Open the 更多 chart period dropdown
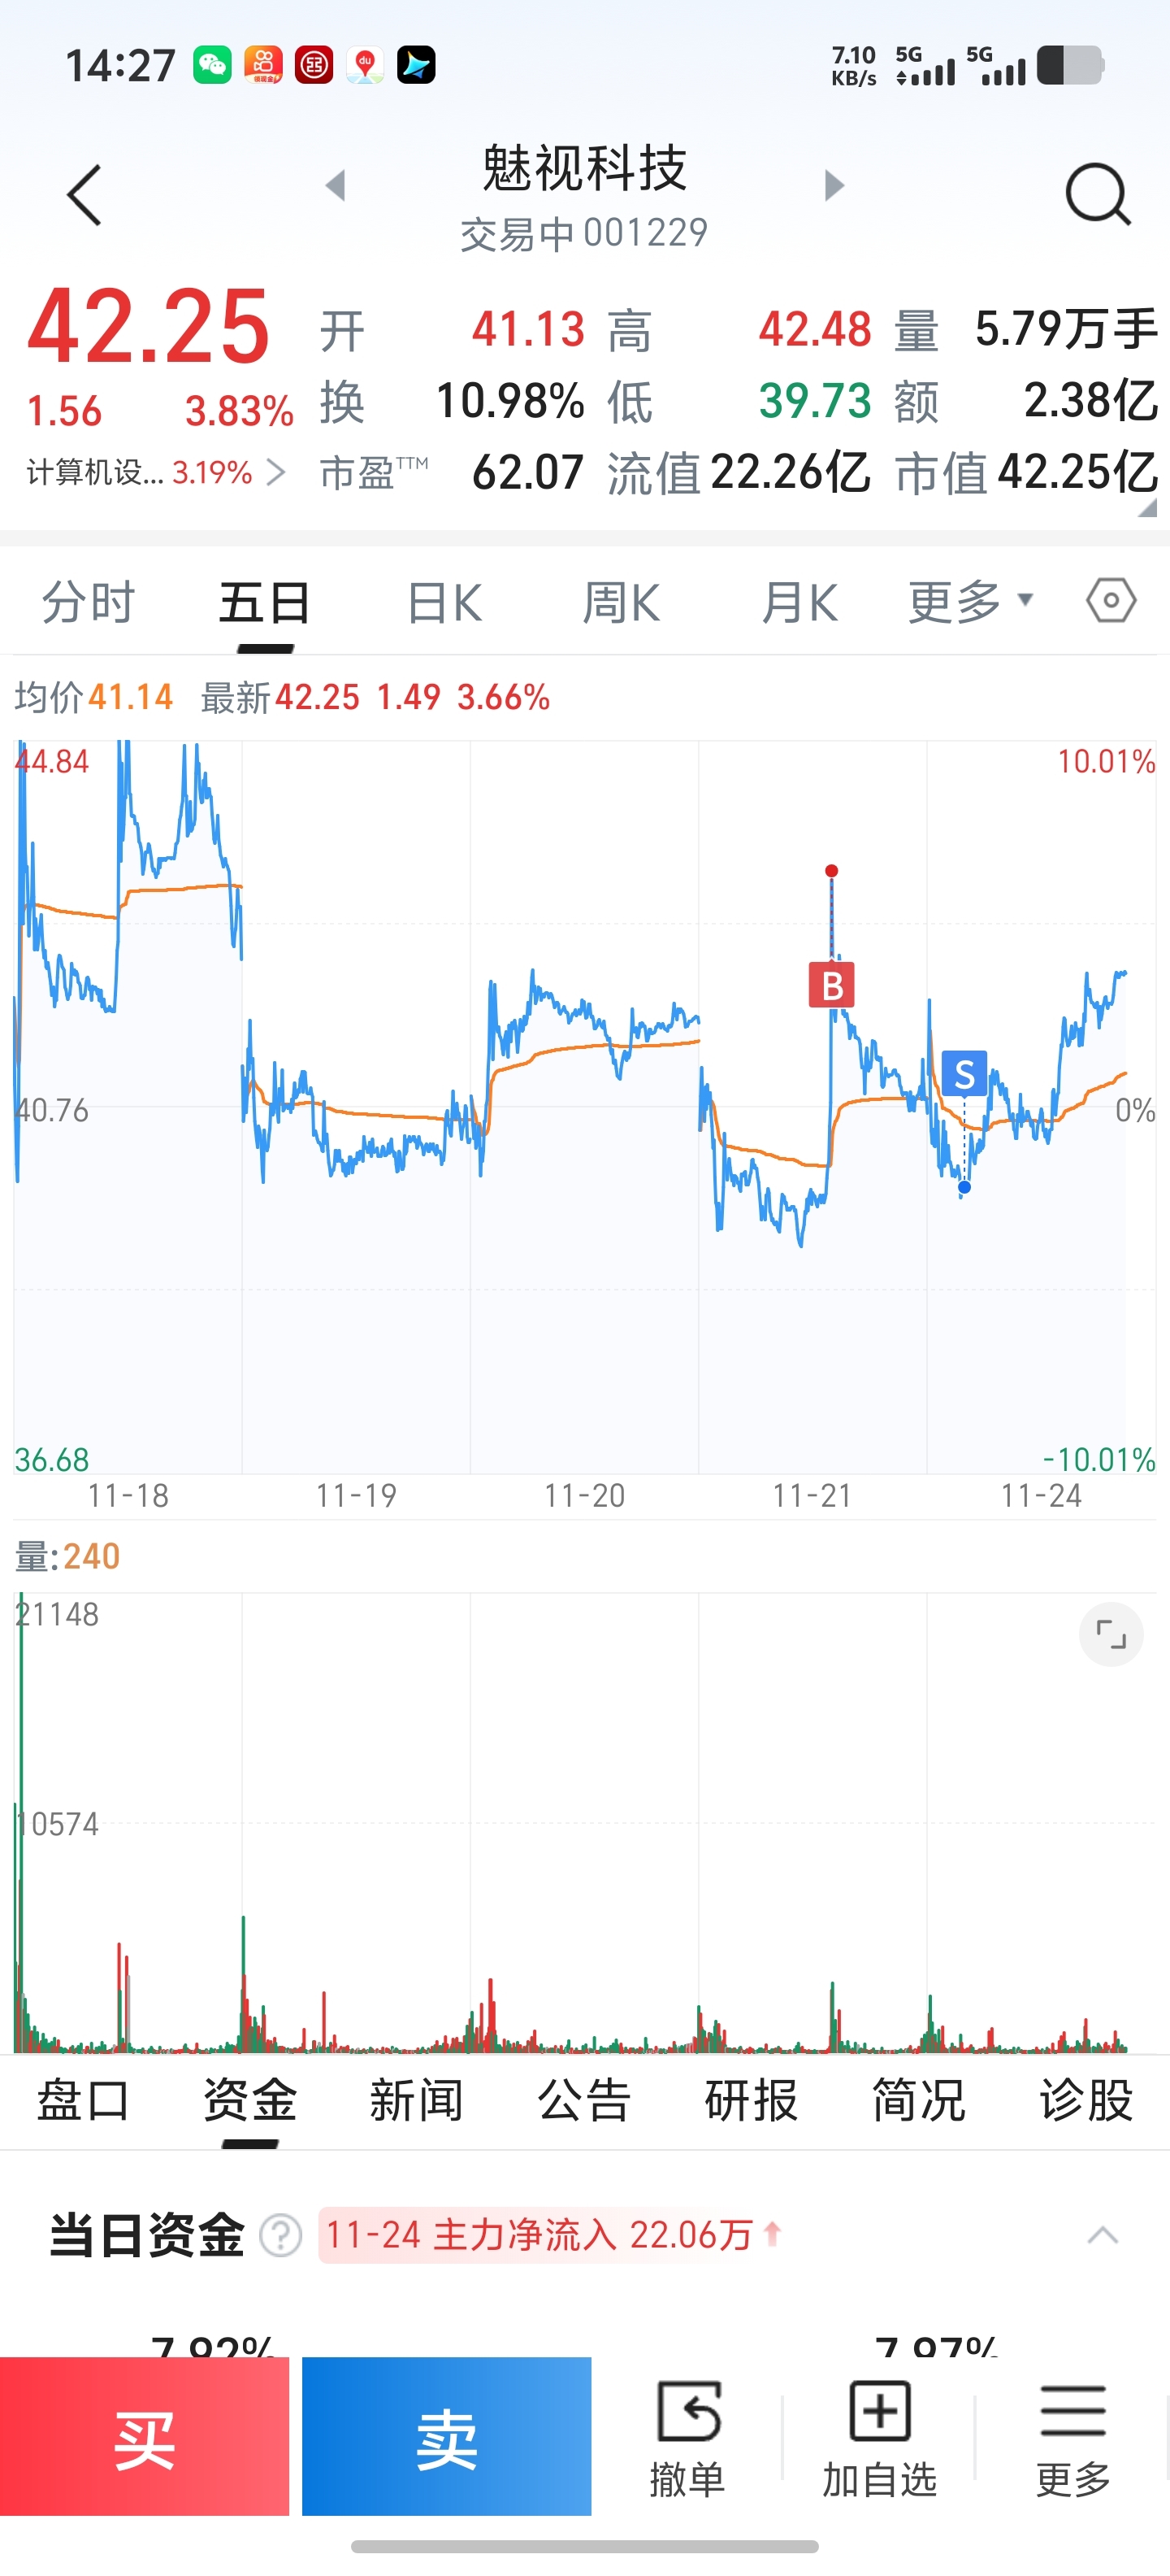This screenshot has width=1170, height=2576. tap(969, 601)
